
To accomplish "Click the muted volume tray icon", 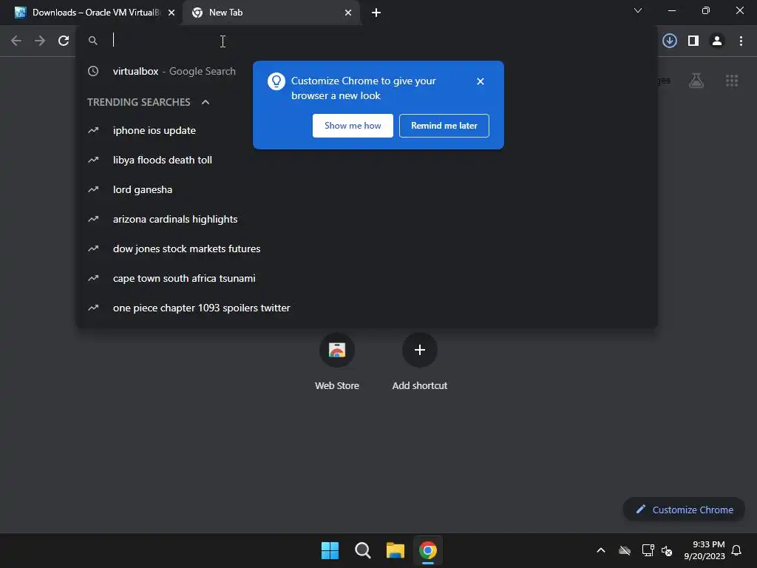I will (x=667, y=550).
